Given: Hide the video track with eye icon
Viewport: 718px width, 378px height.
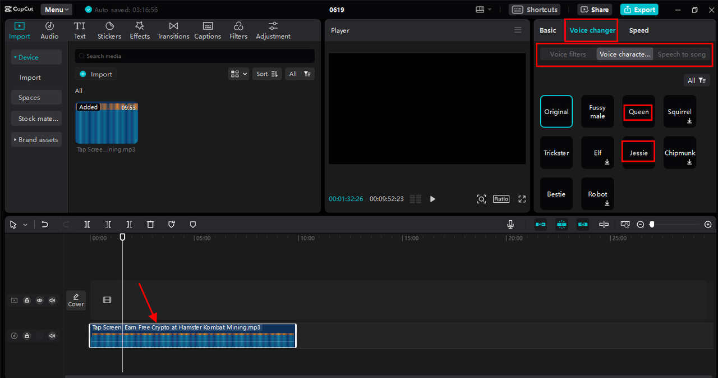Looking at the screenshot, I should [40, 300].
